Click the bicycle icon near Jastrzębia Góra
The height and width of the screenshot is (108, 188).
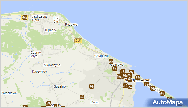point(25,18)
